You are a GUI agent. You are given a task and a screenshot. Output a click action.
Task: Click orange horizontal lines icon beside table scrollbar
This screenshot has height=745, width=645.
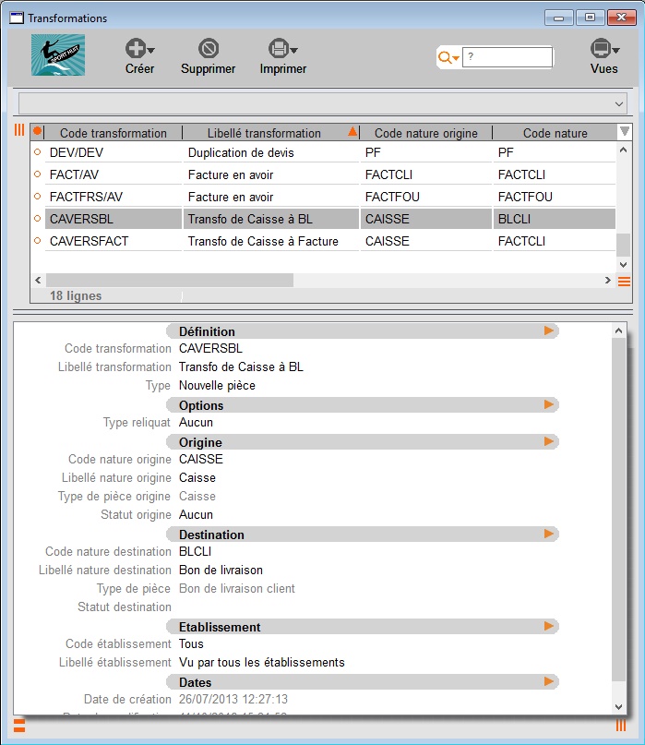click(624, 282)
